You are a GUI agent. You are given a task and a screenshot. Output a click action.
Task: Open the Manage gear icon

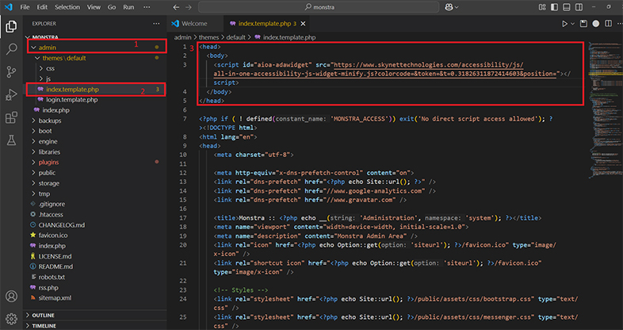[12, 319]
